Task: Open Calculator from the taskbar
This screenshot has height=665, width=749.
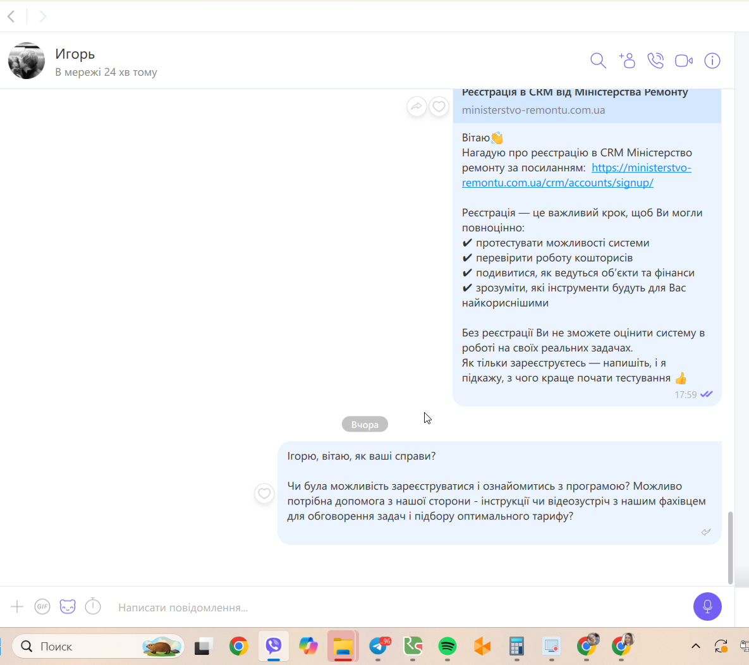Action: (517, 647)
